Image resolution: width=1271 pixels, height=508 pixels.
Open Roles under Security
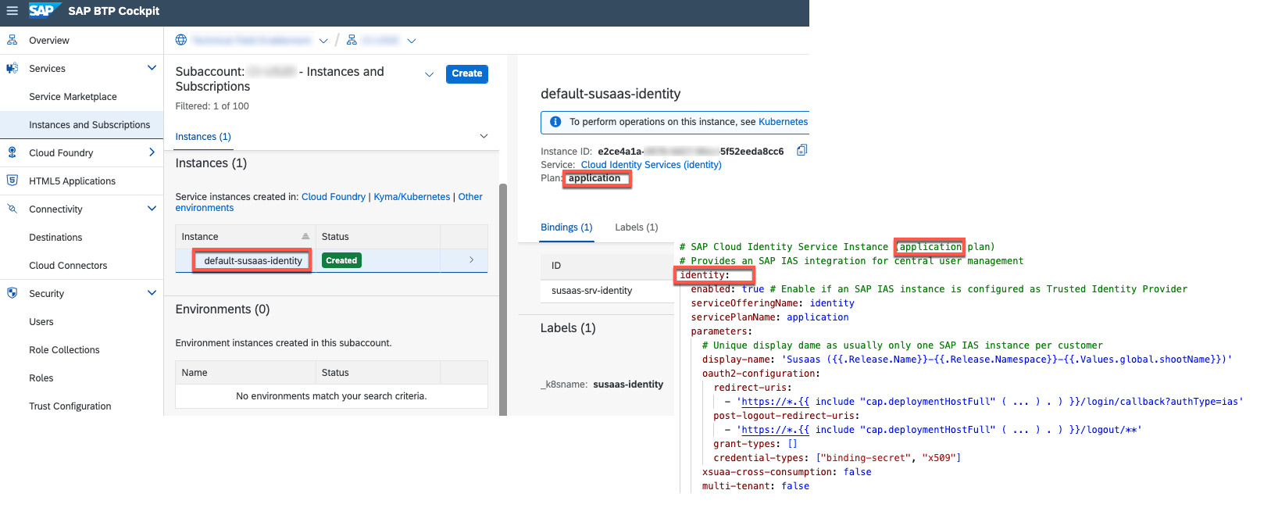click(41, 378)
